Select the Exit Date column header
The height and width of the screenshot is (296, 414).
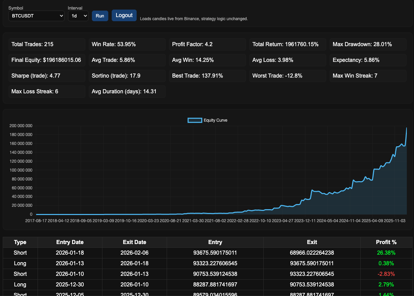coord(135,242)
